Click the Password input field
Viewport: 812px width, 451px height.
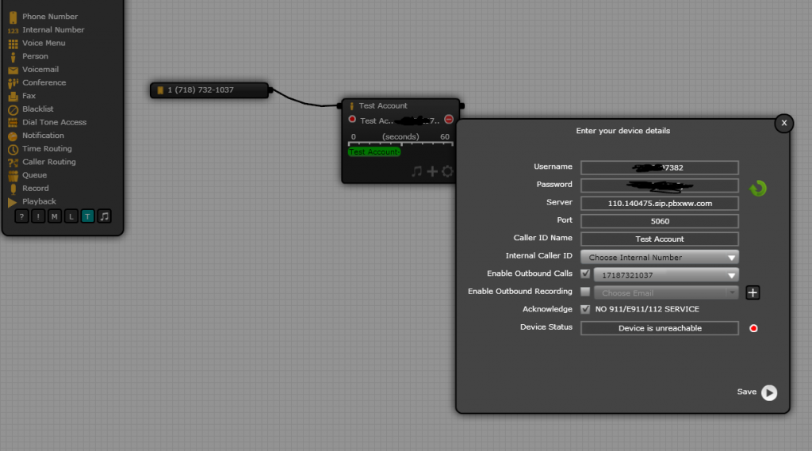pyautogui.click(x=660, y=185)
